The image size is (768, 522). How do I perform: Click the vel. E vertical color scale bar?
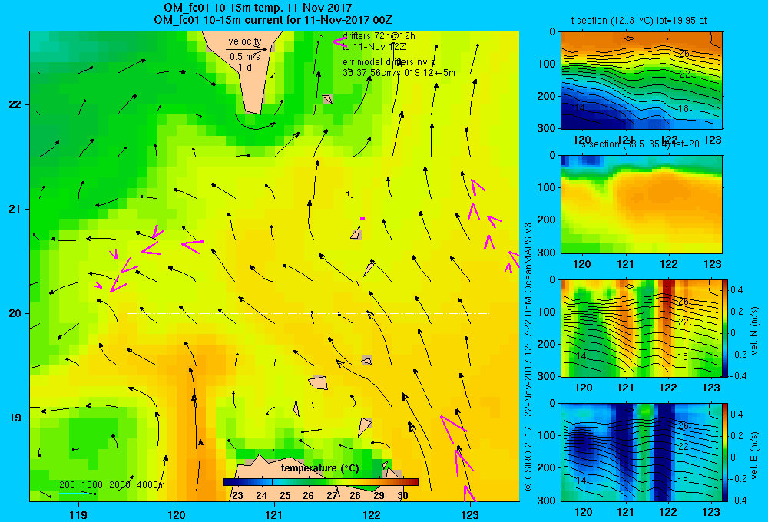coord(726,452)
